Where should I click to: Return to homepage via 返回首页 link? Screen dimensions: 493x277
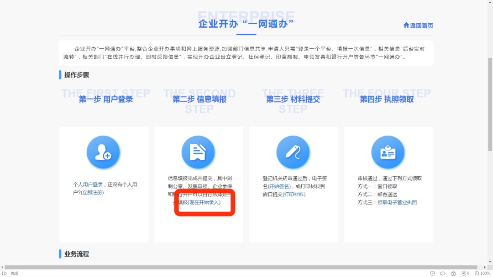[x=421, y=26]
